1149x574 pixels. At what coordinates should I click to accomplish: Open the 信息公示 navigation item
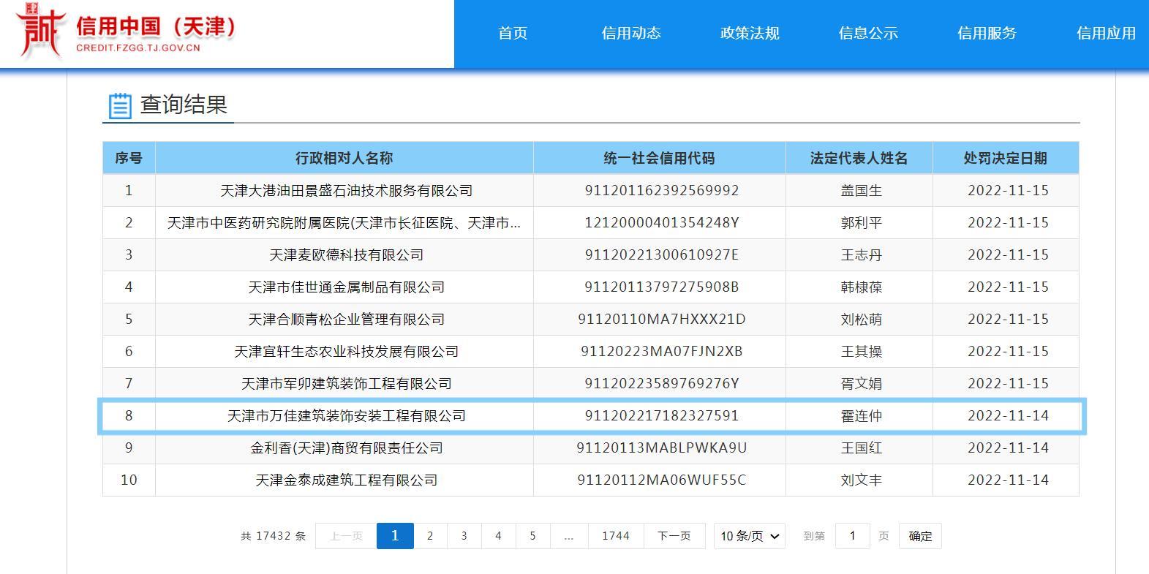868,33
